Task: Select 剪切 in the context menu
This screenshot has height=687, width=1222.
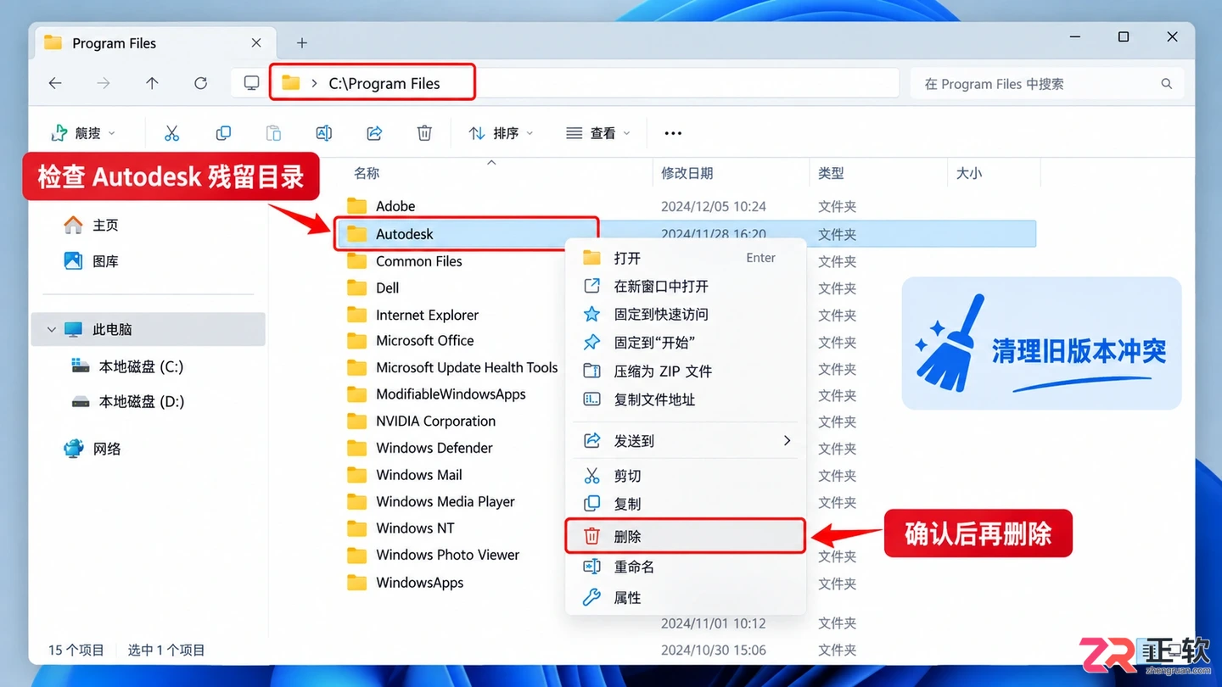Action: [x=685, y=476]
